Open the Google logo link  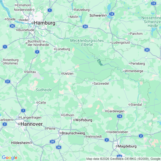pyautogui.click(x=10, y=157)
